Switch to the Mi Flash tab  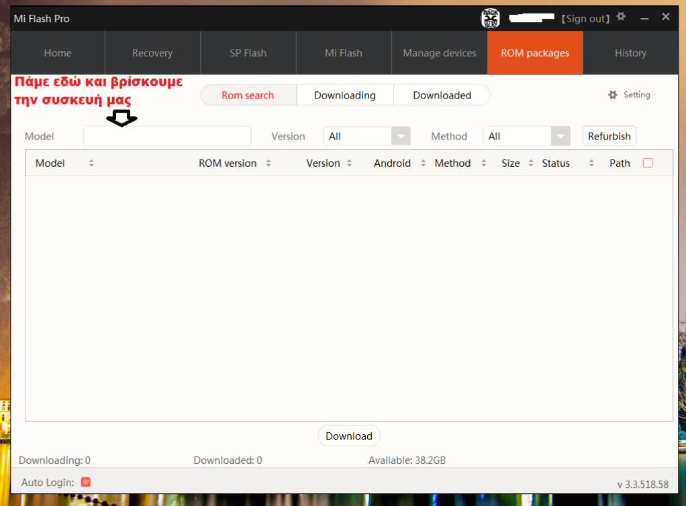[x=343, y=53]
